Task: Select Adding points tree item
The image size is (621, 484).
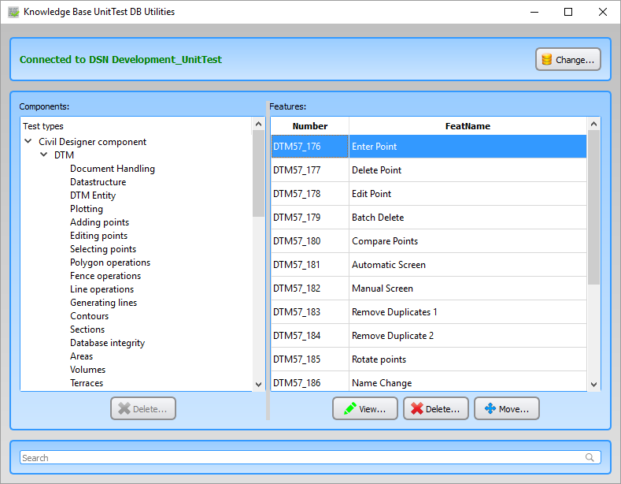Action: tap(100, 222)
